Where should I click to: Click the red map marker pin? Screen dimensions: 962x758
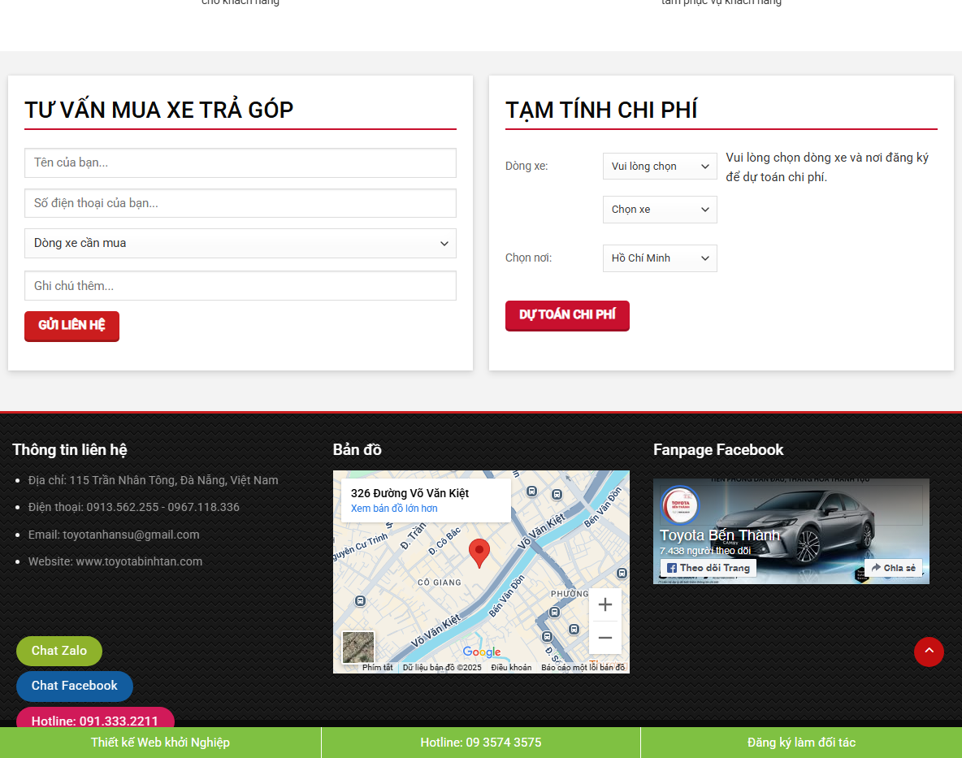point(479,552)
